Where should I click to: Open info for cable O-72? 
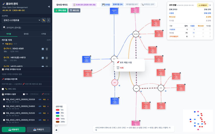(43, 58)
